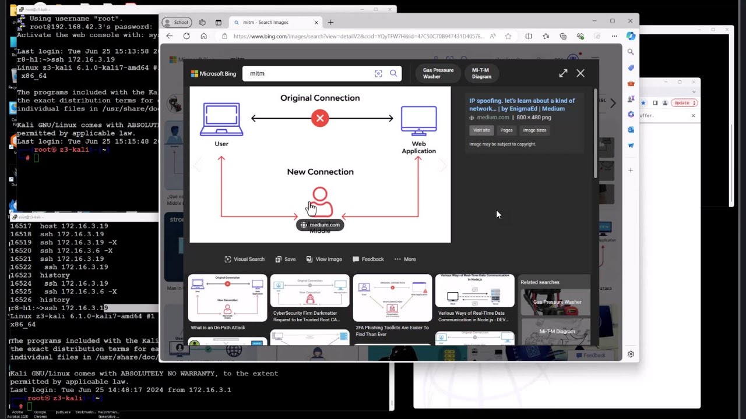Open the Favorites list icon

pyautogui.click(x=546, y=36)
